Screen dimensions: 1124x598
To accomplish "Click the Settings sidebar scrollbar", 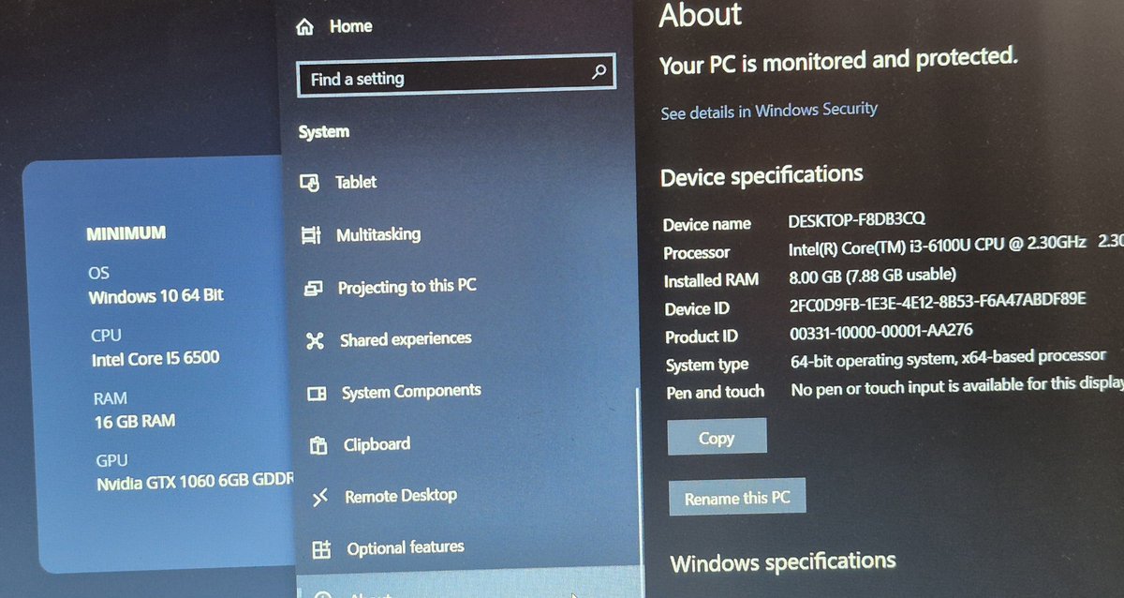I will click(638, 478).
